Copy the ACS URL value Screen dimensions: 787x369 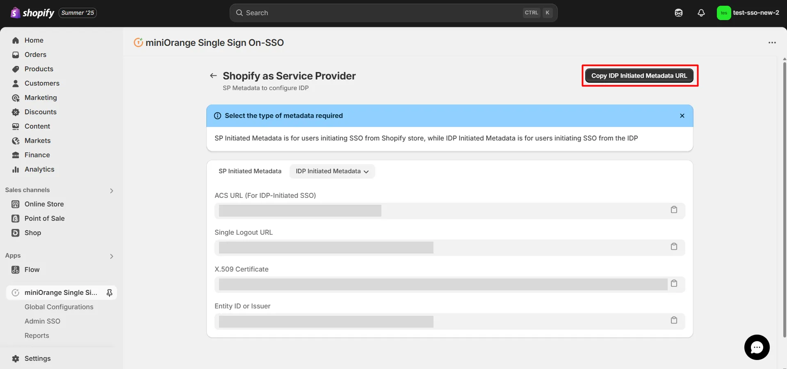point(674,210)
